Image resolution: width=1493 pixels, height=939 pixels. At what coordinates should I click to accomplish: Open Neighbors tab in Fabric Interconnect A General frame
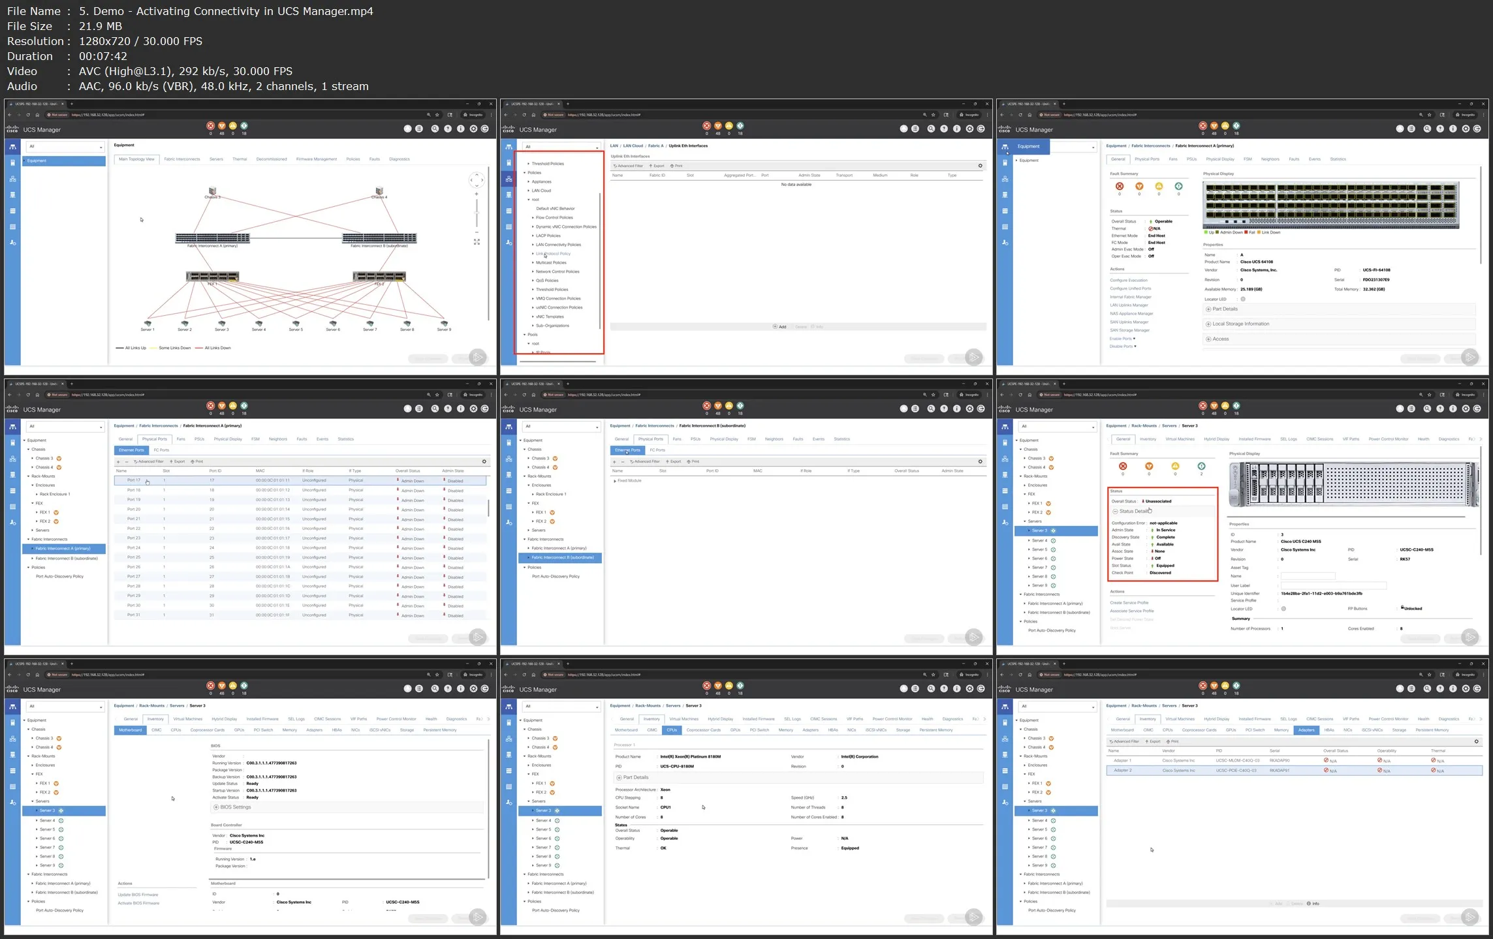pyautogui.click(x=1270, y=159)
